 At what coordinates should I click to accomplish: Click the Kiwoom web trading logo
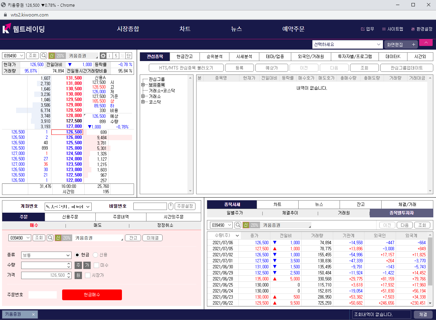[24, 29]
